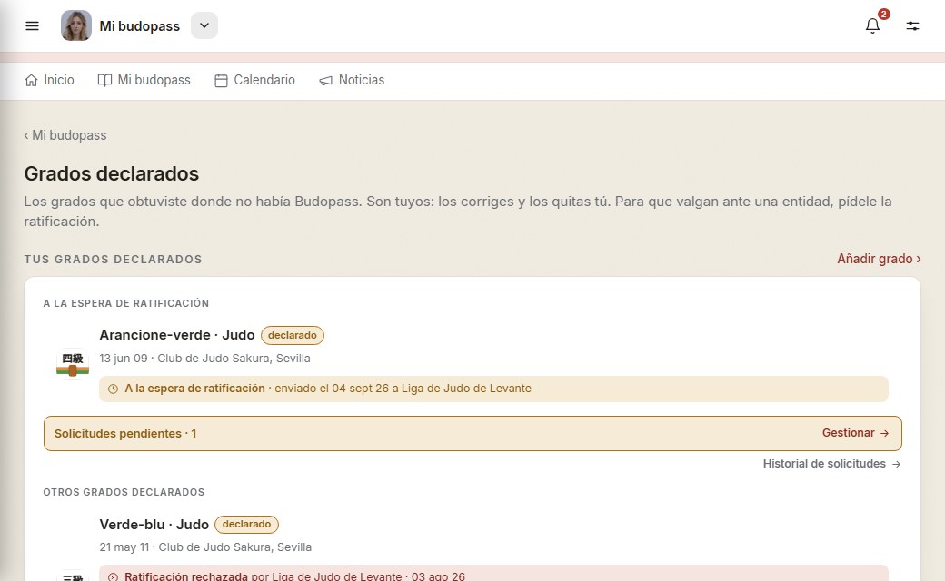Viewport: 945px width, 581px height.
Task: Click the orange-green belt icon
Action: (x=73, y=364)
